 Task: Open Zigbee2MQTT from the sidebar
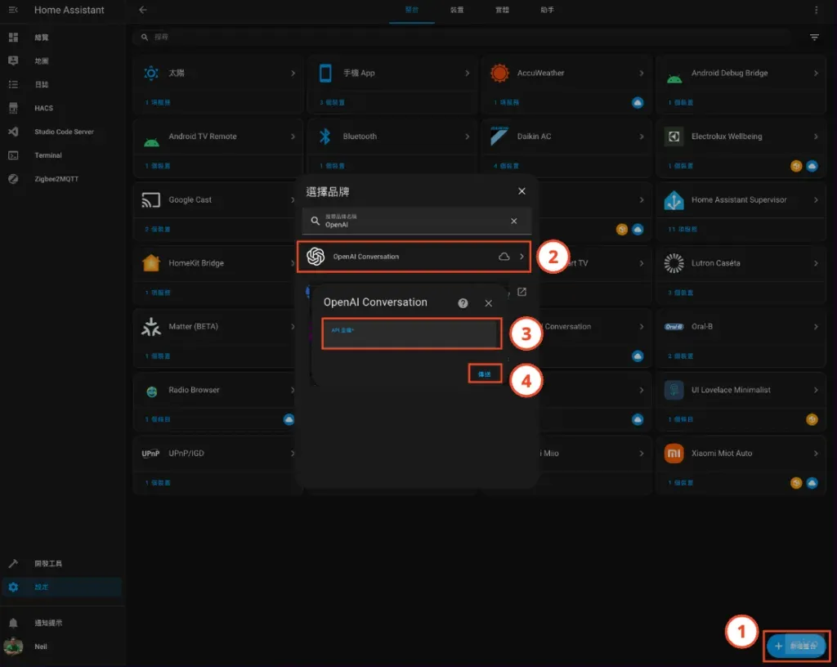[56, 179]
